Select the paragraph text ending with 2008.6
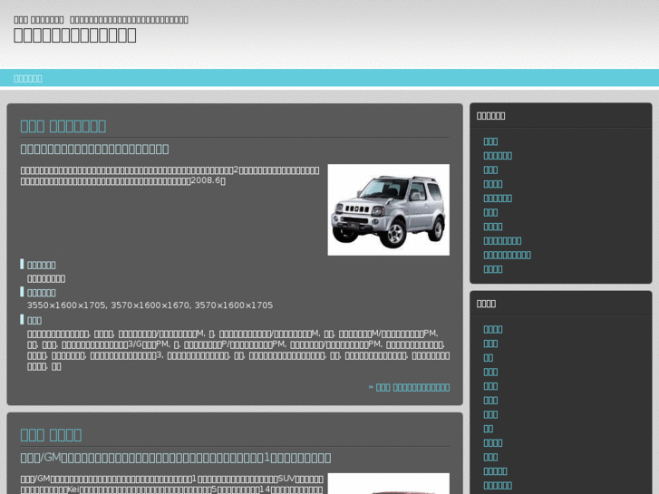This screenshot has width=659, height=494. tap(170, 175)
